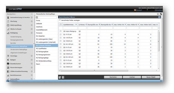174x93 pixels.
Task: Click the Baumkataster tree icon
Action: pyautogui.click(x=8, y=64)
